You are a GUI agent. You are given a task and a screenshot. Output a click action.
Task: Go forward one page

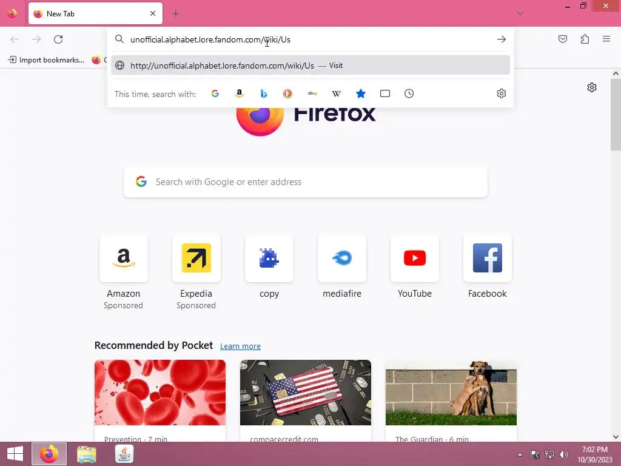pos(36,39)
